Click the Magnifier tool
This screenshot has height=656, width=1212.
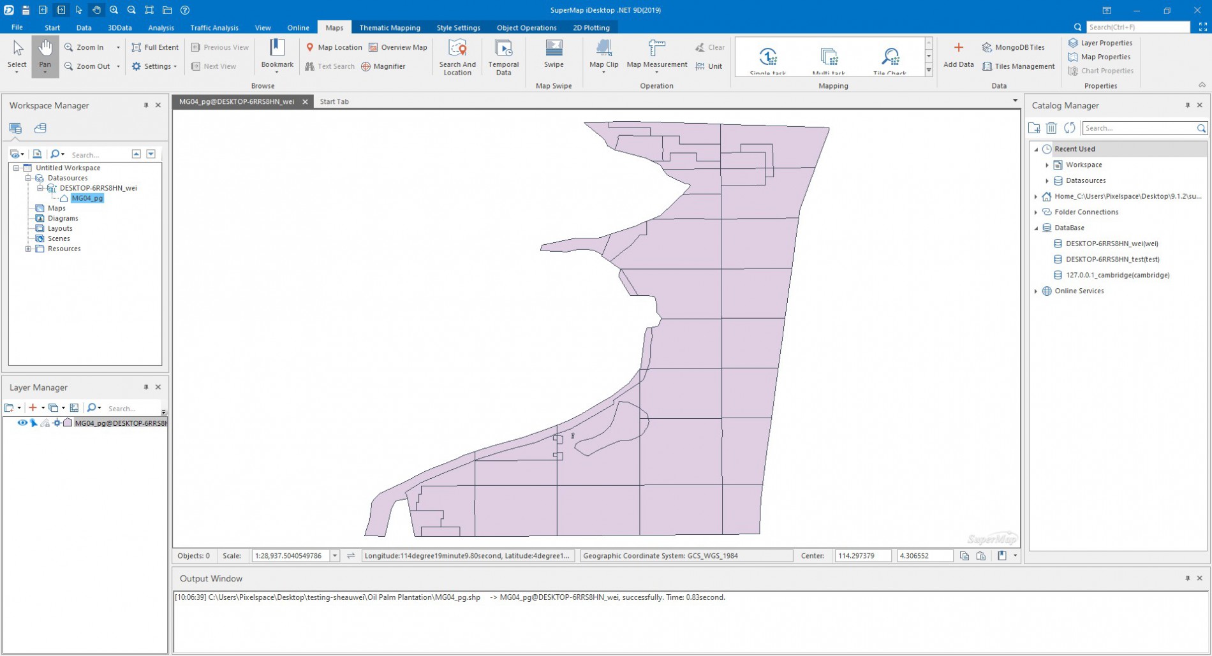(x=383, y=66)
